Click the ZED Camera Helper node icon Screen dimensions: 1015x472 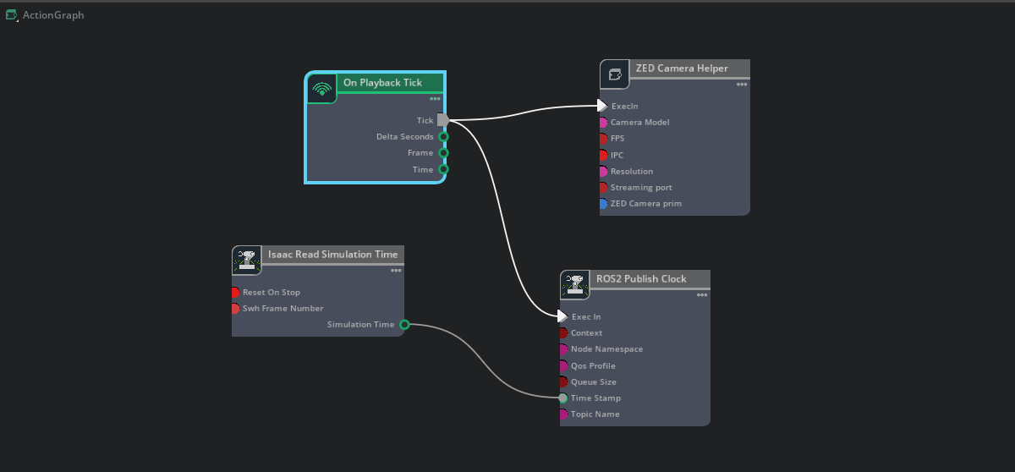(x=615, y=74)
